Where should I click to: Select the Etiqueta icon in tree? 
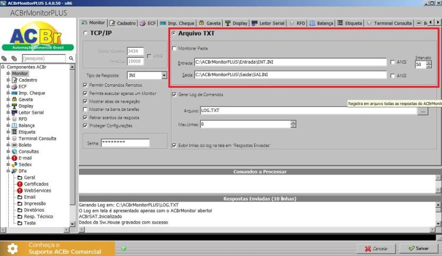click(x=14, y=132)
